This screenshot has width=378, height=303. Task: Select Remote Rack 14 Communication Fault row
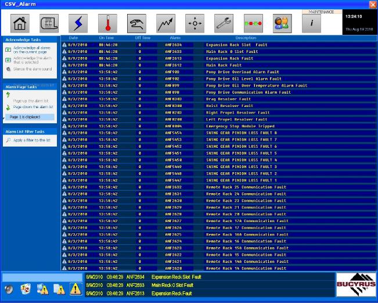click(x=219, y=268)
